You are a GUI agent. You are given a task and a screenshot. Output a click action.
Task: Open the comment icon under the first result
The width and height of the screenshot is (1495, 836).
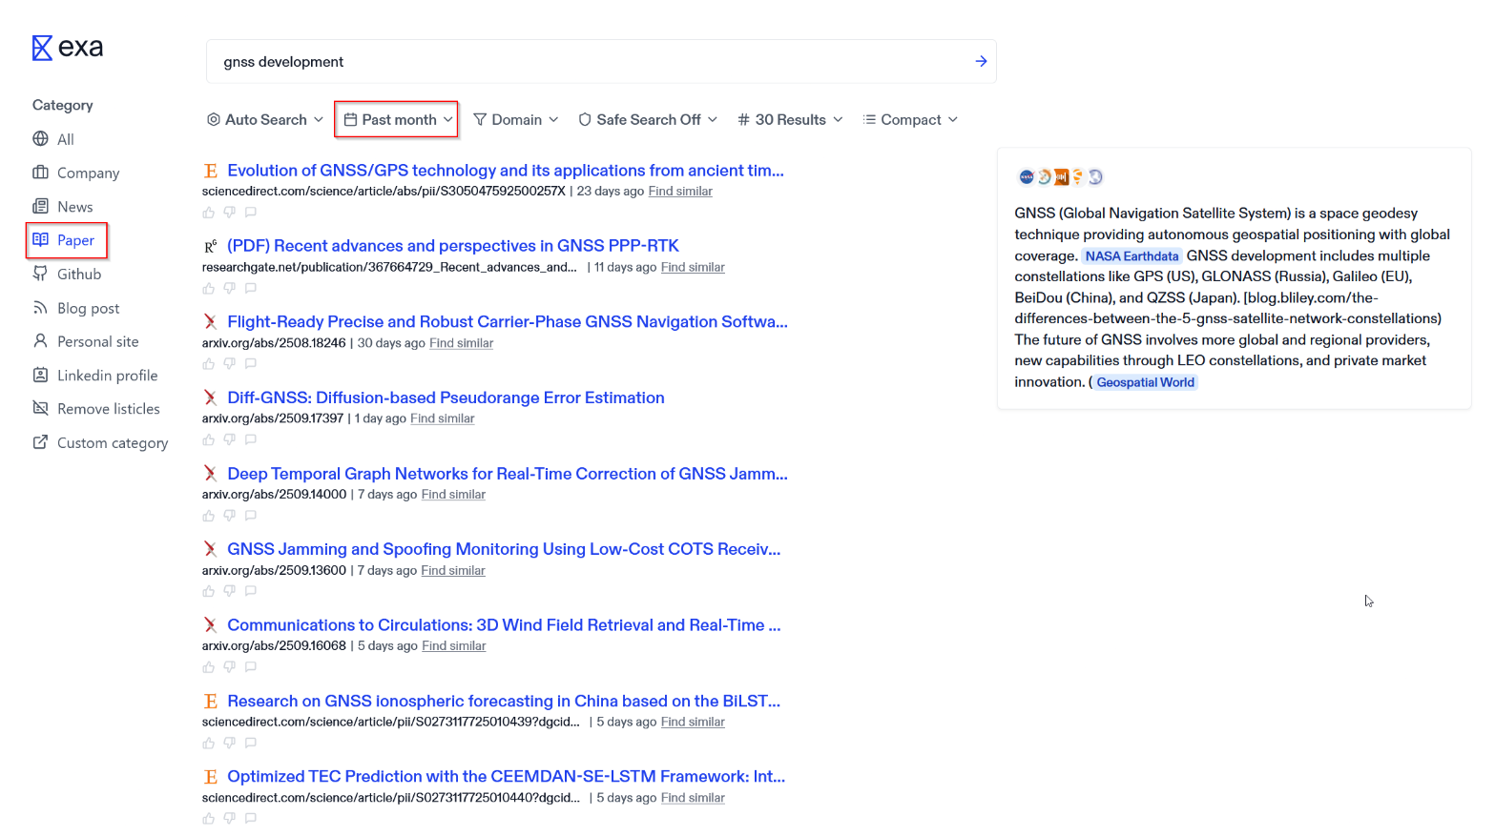pyautogui.click(x=250, y=213)
